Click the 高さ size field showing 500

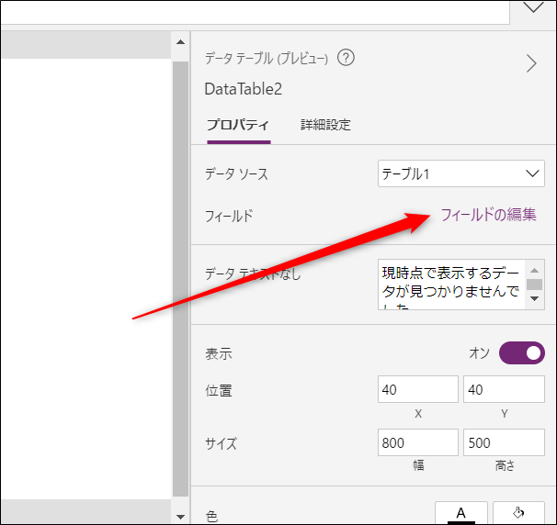coord(504,442)
